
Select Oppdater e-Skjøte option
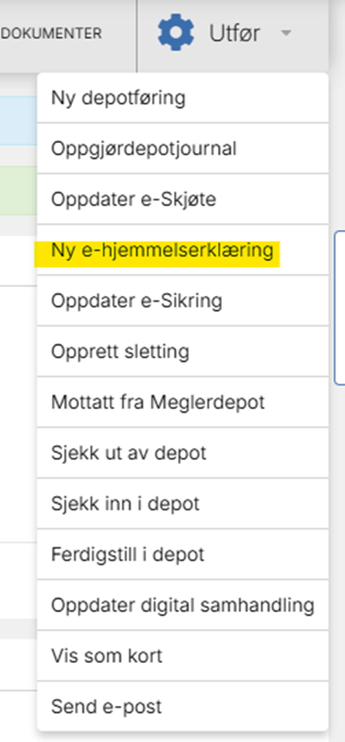click(183, 199)
